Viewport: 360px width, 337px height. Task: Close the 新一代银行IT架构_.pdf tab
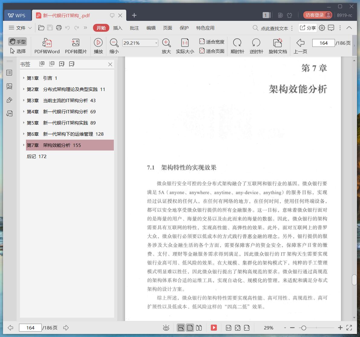coord(120,15)
